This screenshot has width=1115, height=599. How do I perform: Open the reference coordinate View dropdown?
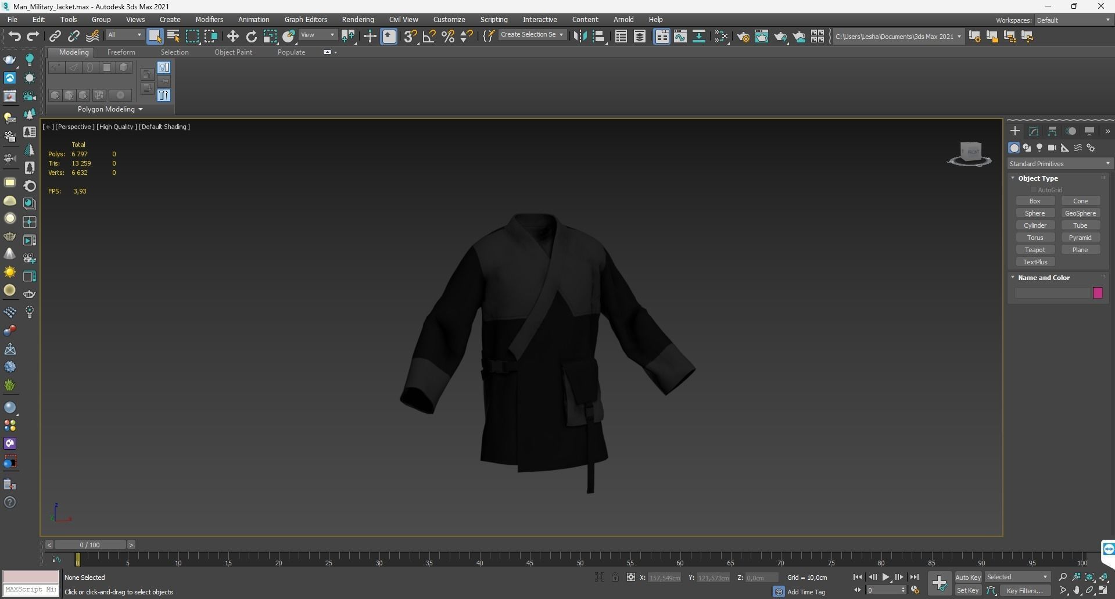(x=318, y=35)
